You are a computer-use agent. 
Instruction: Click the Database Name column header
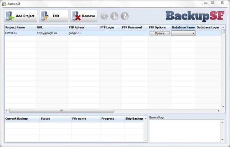[183, 28]
